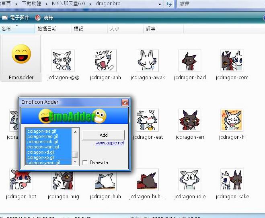
Task: Select the jcdragon-@@ emoticon file
Action: [63, 61]
